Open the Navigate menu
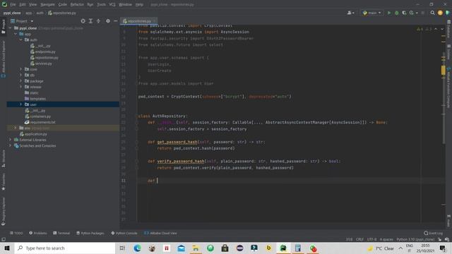Screen dimensions: 452x254 coord(47,4)
